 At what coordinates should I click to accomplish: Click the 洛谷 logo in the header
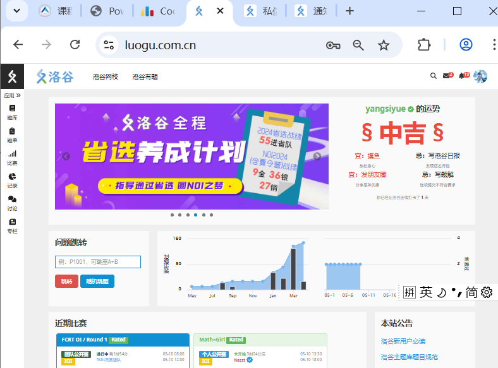pos(54,77)
